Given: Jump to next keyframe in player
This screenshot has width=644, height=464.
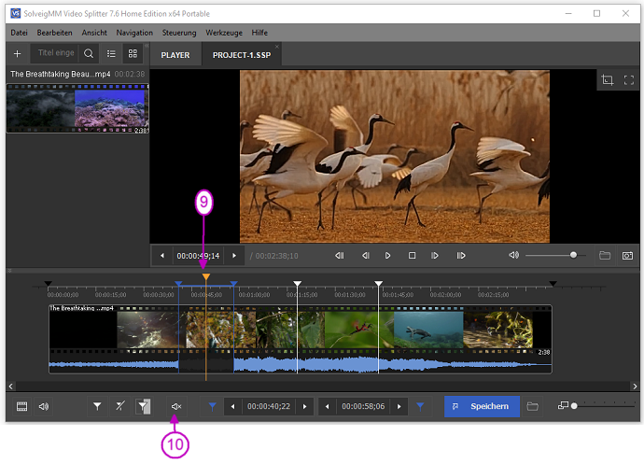Looking at the screenshot, I should (461, 256).
